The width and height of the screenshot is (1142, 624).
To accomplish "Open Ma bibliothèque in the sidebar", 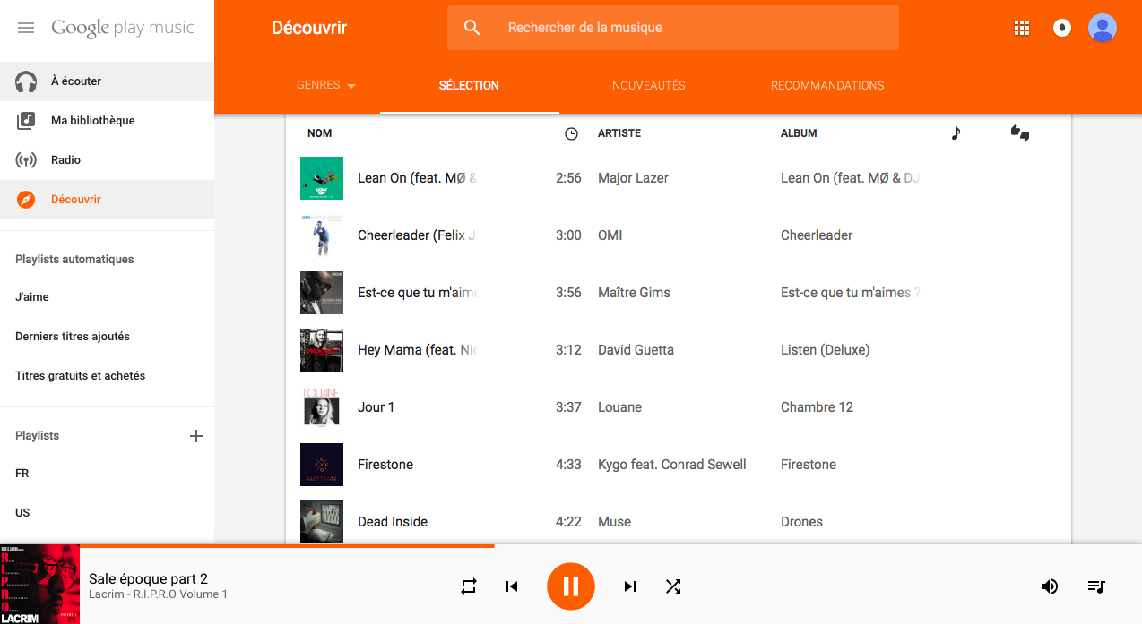I will pos(107,121).
